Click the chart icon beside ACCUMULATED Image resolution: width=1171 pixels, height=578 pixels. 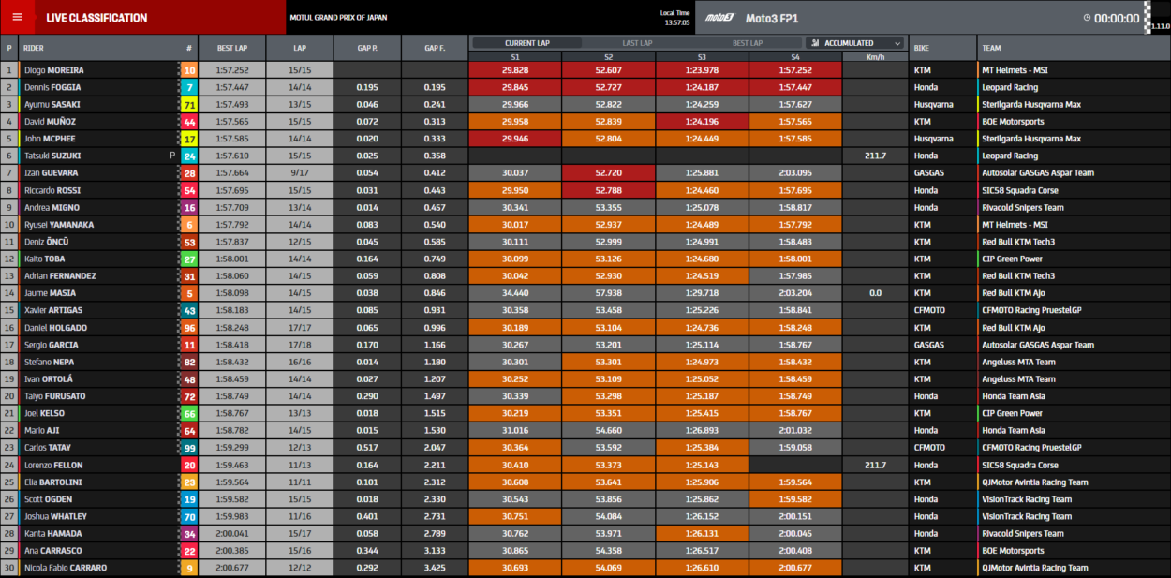pos(816,43)
